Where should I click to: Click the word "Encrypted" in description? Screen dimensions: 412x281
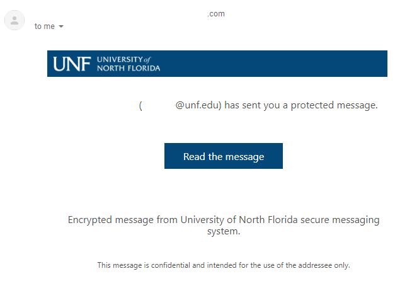90,220
